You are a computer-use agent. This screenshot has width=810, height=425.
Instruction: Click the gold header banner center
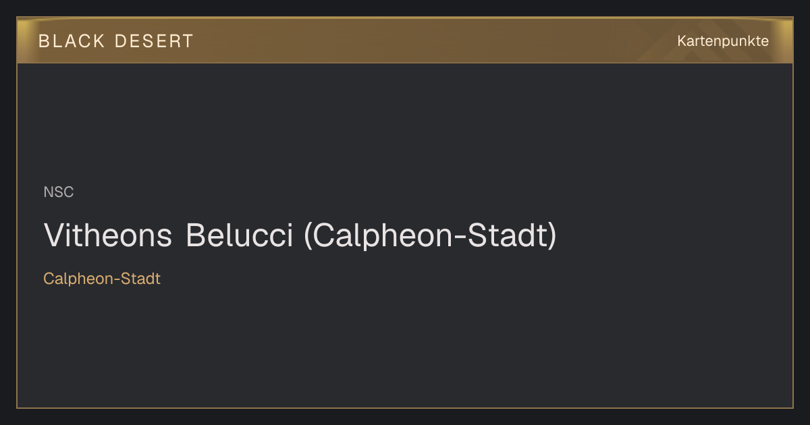click(x=405, y=40)
